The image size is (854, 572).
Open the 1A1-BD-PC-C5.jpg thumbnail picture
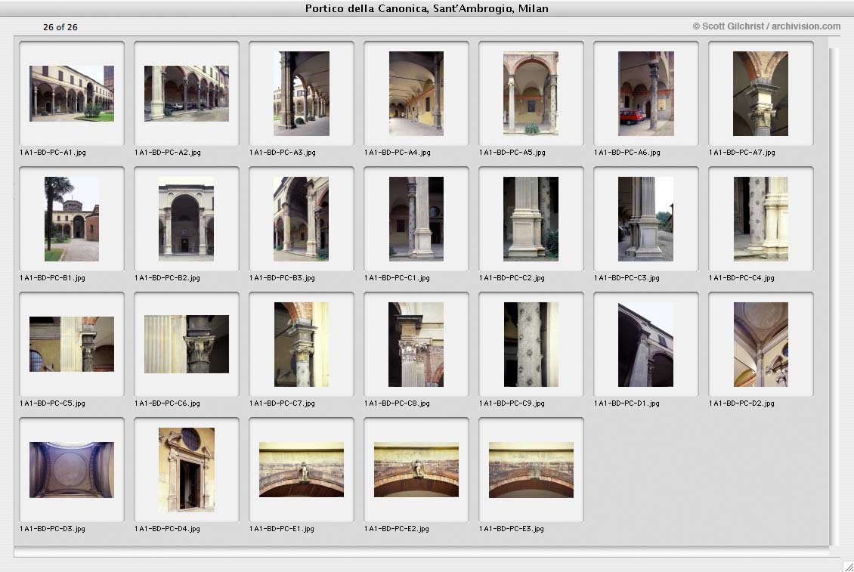point(71,345)
